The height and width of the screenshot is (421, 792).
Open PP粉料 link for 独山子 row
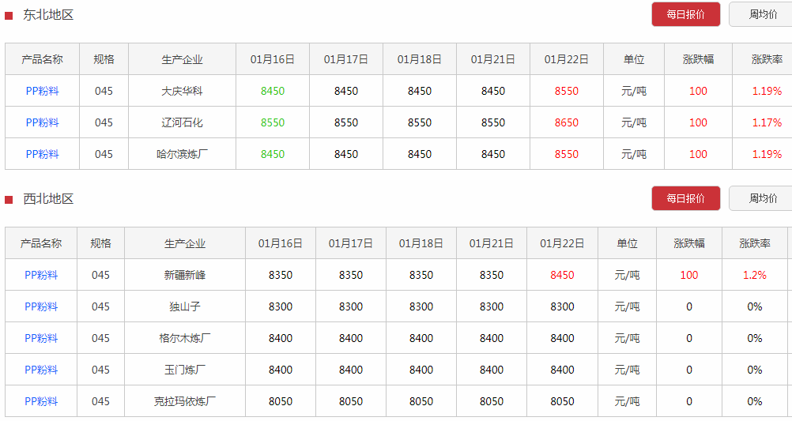[41, 307]
